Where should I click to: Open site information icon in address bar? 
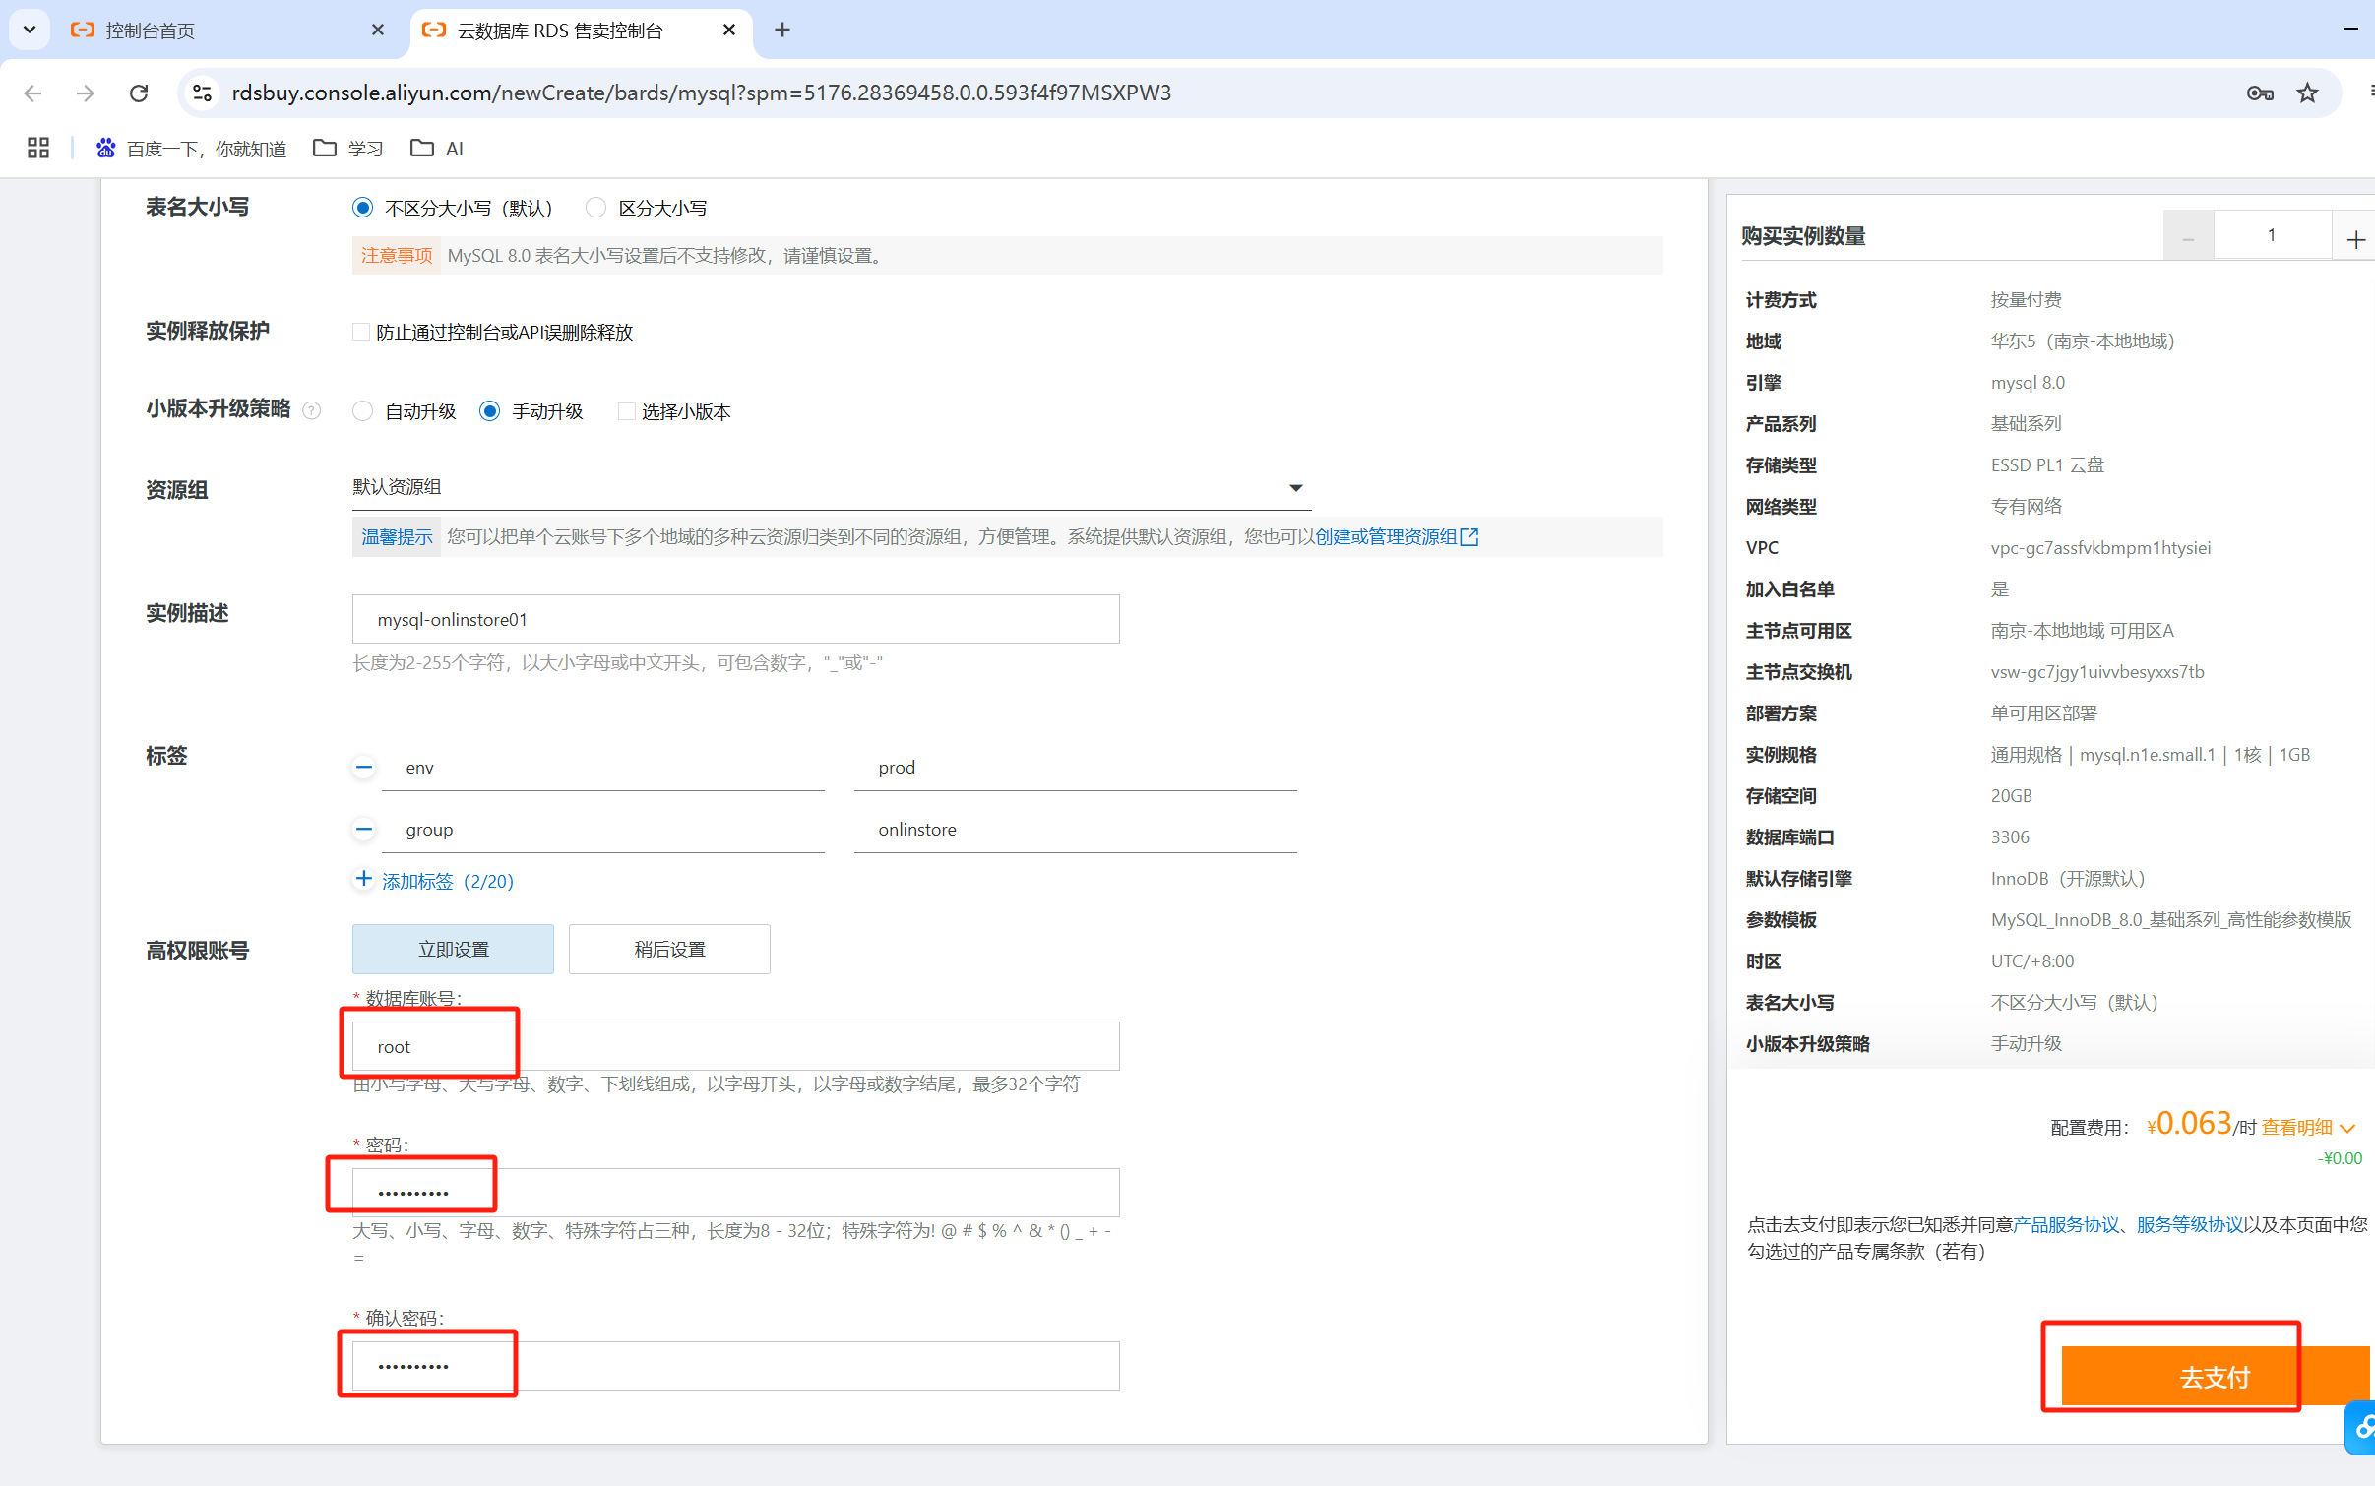(x=202, y=93)
